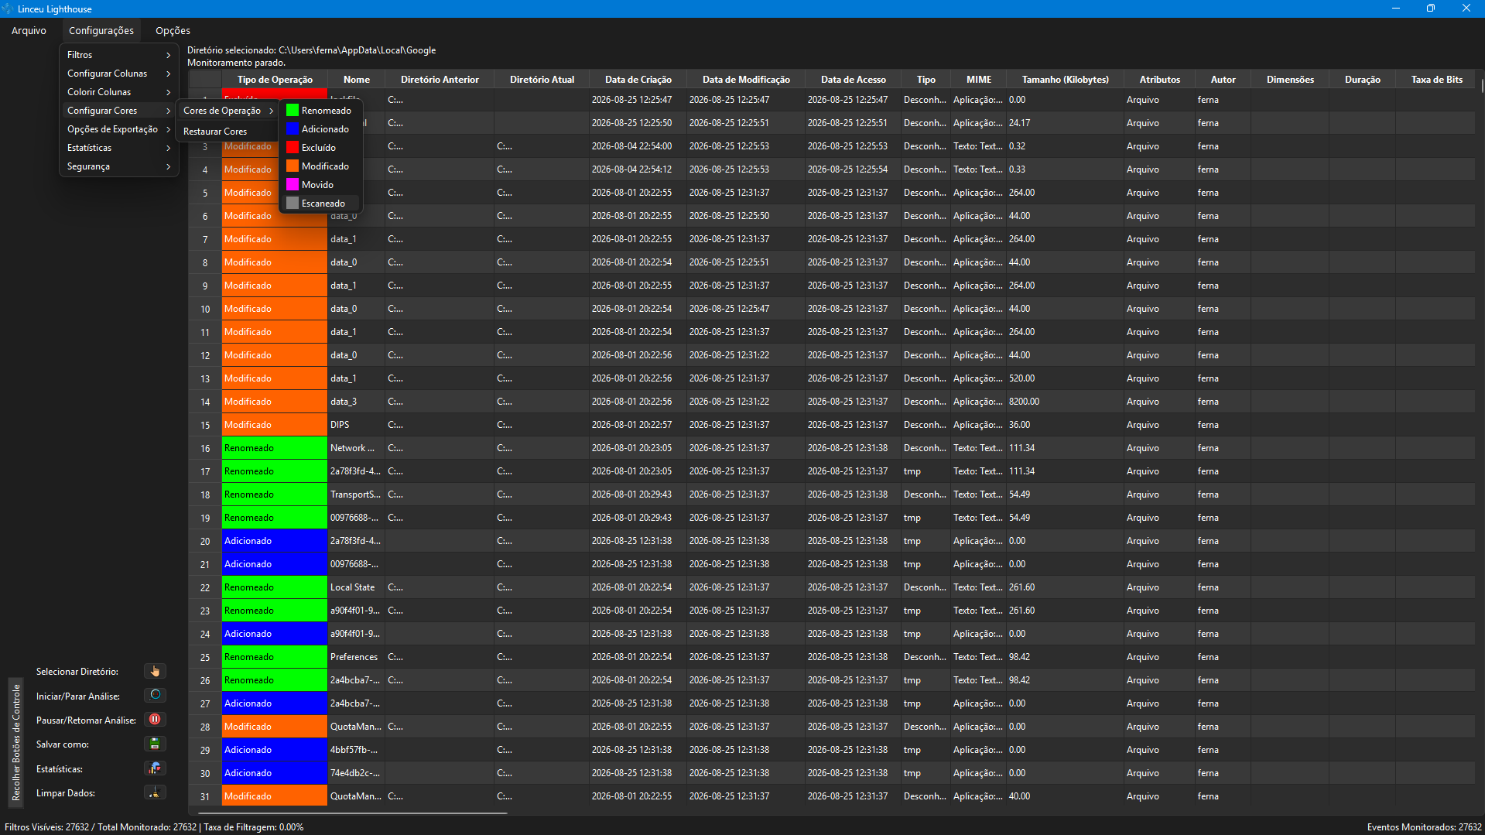
Task: Click the MIME column header
Action: pyautogui.click(x=978, y=80)
